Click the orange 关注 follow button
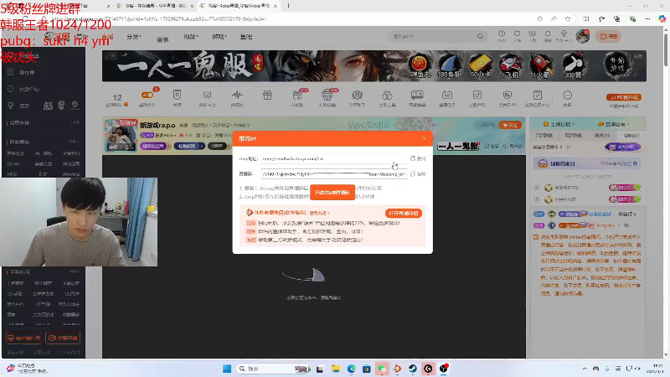This screenshot has width=670, height=377. pyautogui.click(x=510, y=125)
